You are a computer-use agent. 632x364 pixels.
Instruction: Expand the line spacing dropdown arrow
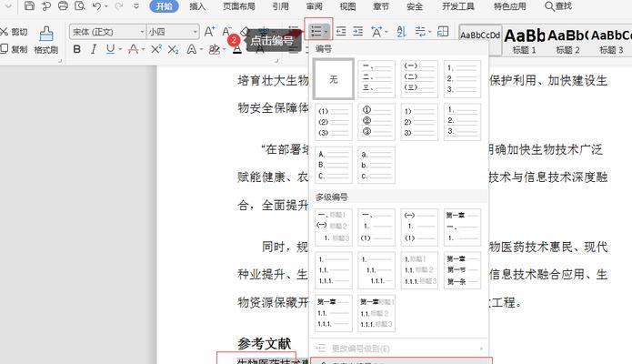(x=429, y=32)
